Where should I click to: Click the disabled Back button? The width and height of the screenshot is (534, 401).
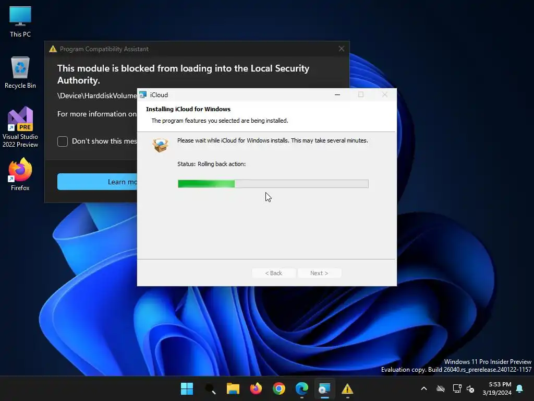point(274,273)
